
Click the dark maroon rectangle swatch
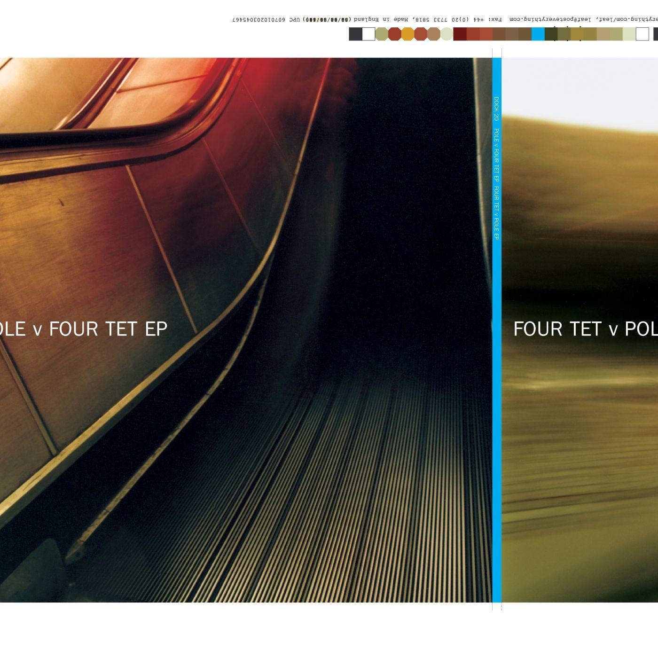pos(460,34)
